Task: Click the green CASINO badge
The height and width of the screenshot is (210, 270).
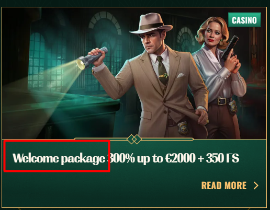Action: tap(244, 20)
